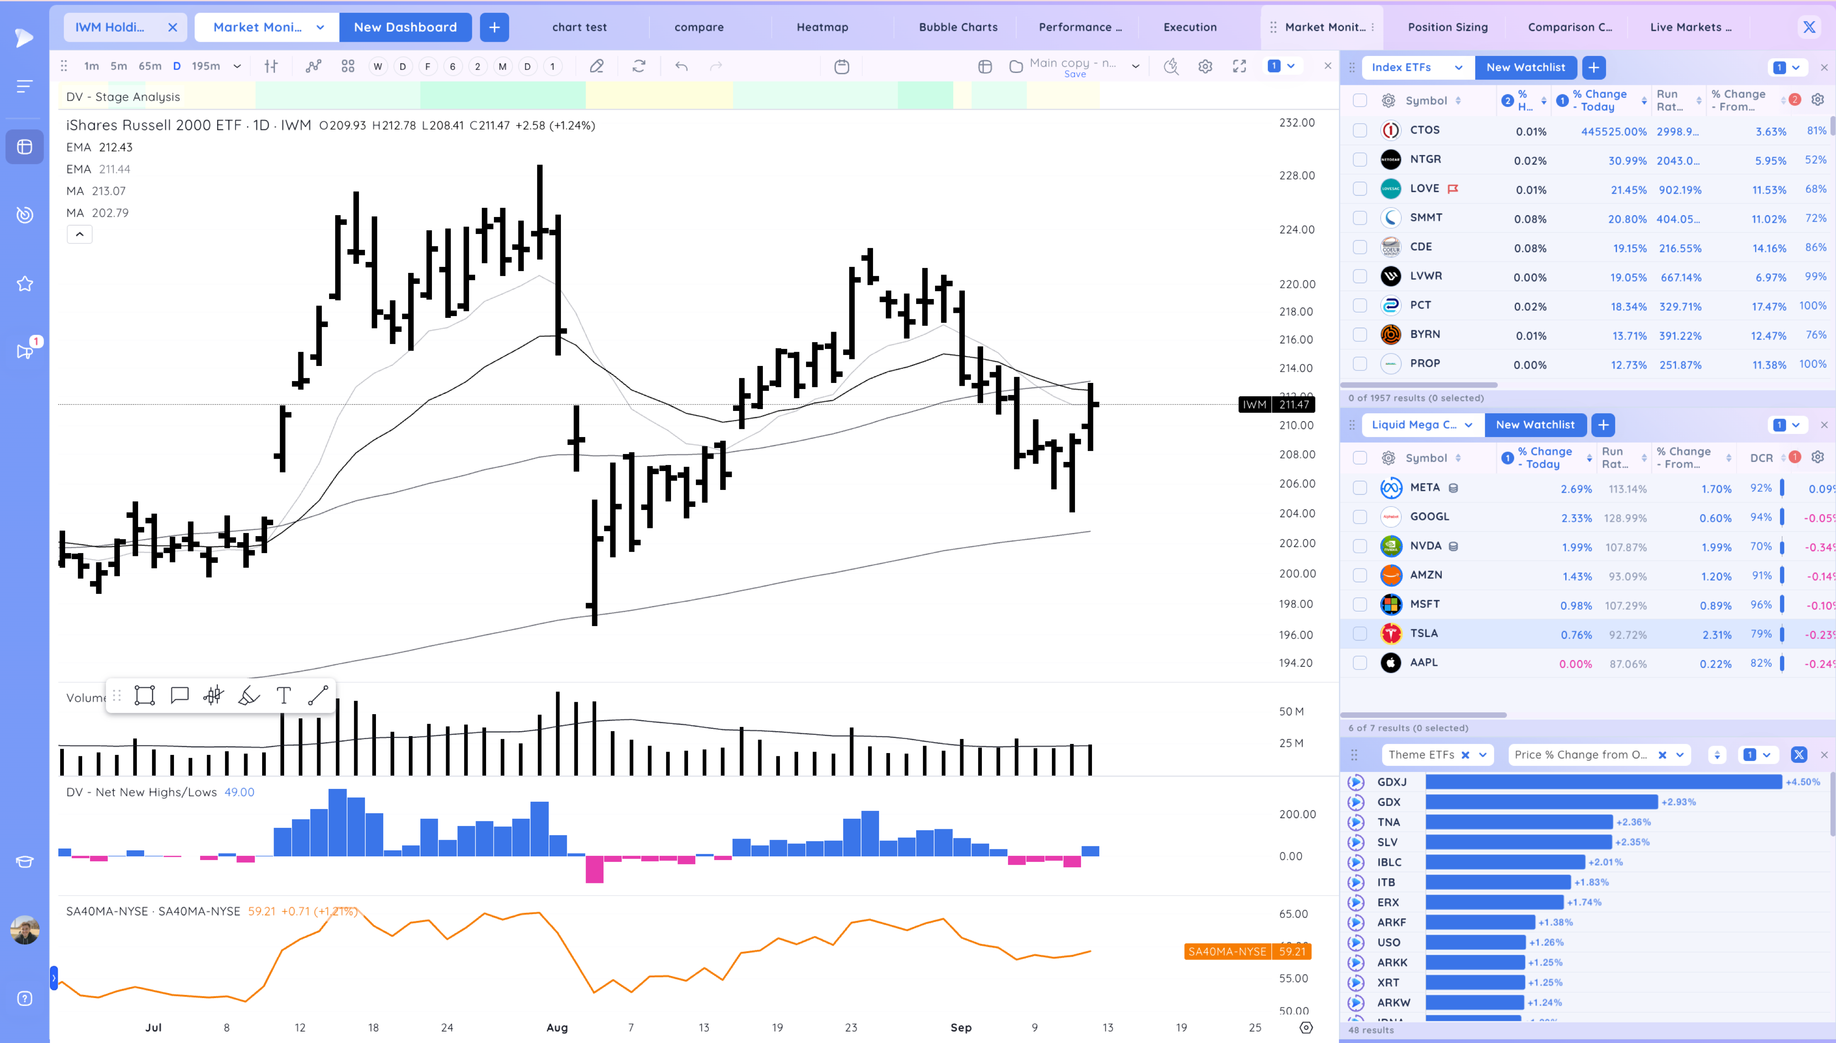1836x1043 pixels.
Task: Open the Theme ETFs dropdown
Action: tap(1483, 755)
